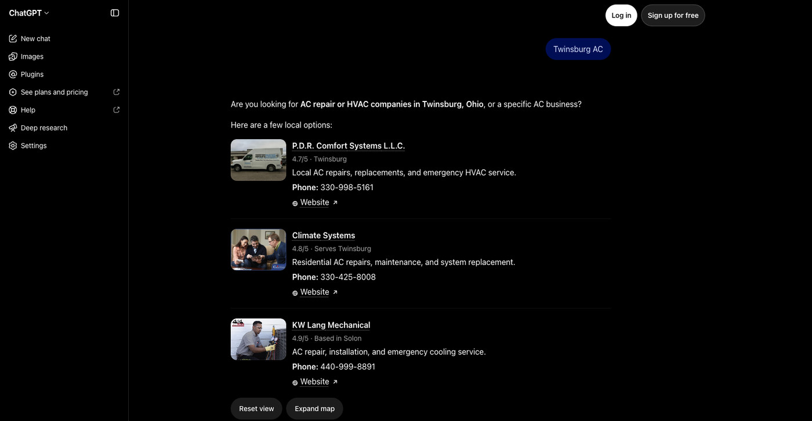Visit P.D.R. Comfort Systems Website link
The width and height of the screenshot is (812, 421).
pos(315,202)
